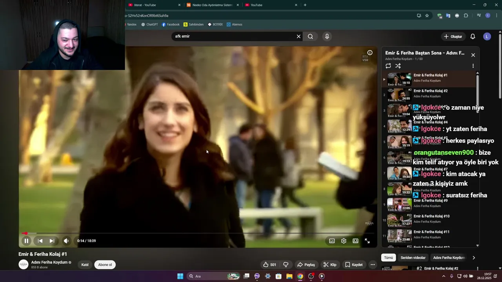Open a new browser tab
The image size is (502, 282).
(305, 5)
